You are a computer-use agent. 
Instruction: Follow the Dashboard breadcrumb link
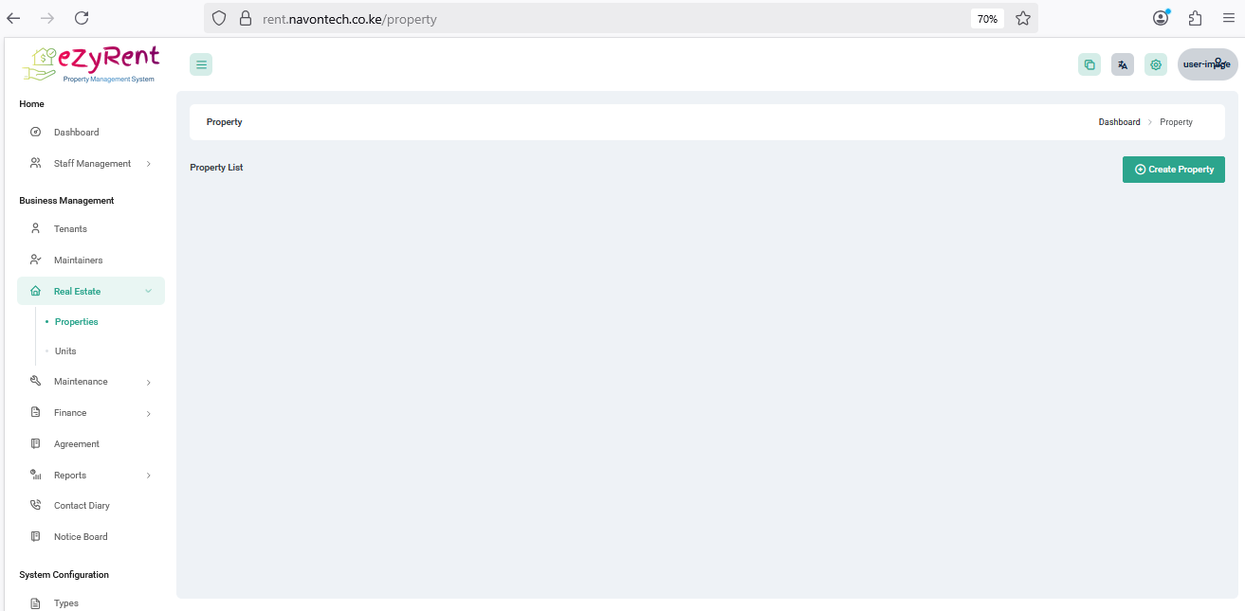pos(1119,122)
